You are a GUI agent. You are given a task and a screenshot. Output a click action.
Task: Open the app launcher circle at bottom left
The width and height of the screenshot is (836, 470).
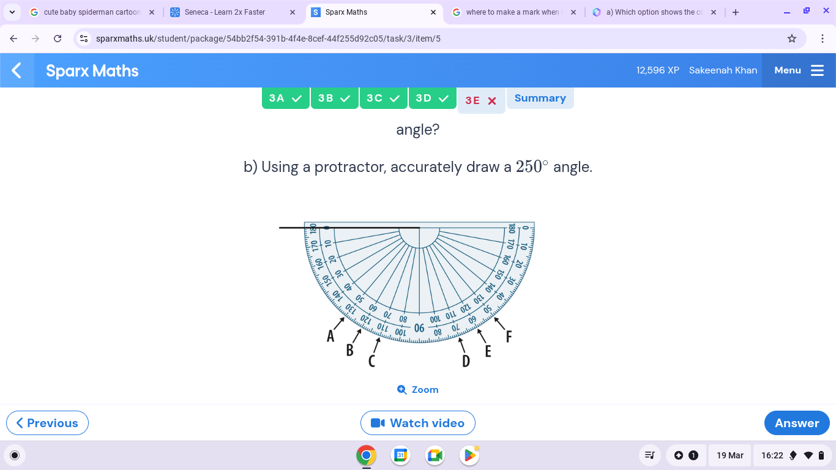(x=14, y=455)
